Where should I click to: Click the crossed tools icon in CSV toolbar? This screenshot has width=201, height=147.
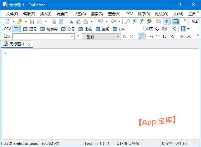(174, 29)
